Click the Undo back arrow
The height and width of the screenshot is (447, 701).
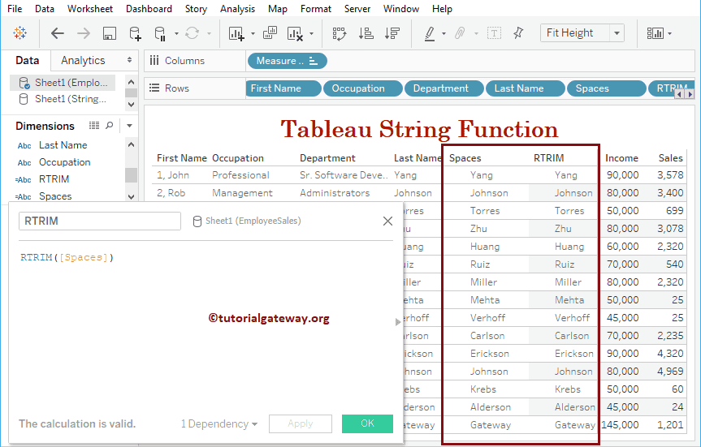pyautogui.click(x=57, y=33)
